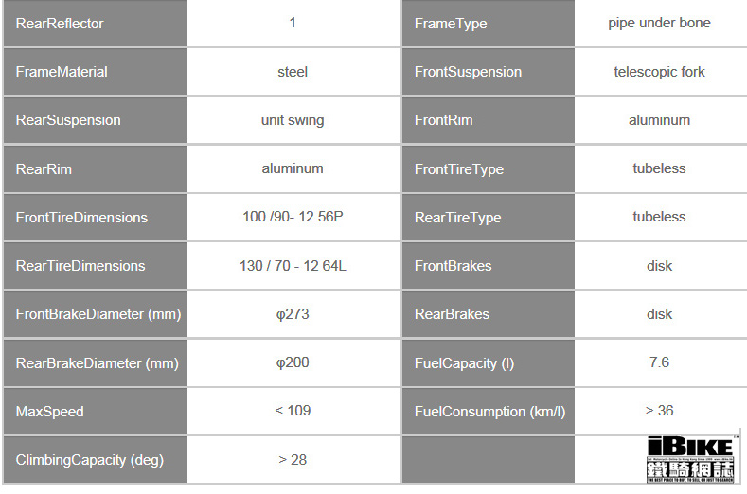Select the 'telescopic fork' value
This screenshot has height=494, width=747.
(x=659, y=72)
